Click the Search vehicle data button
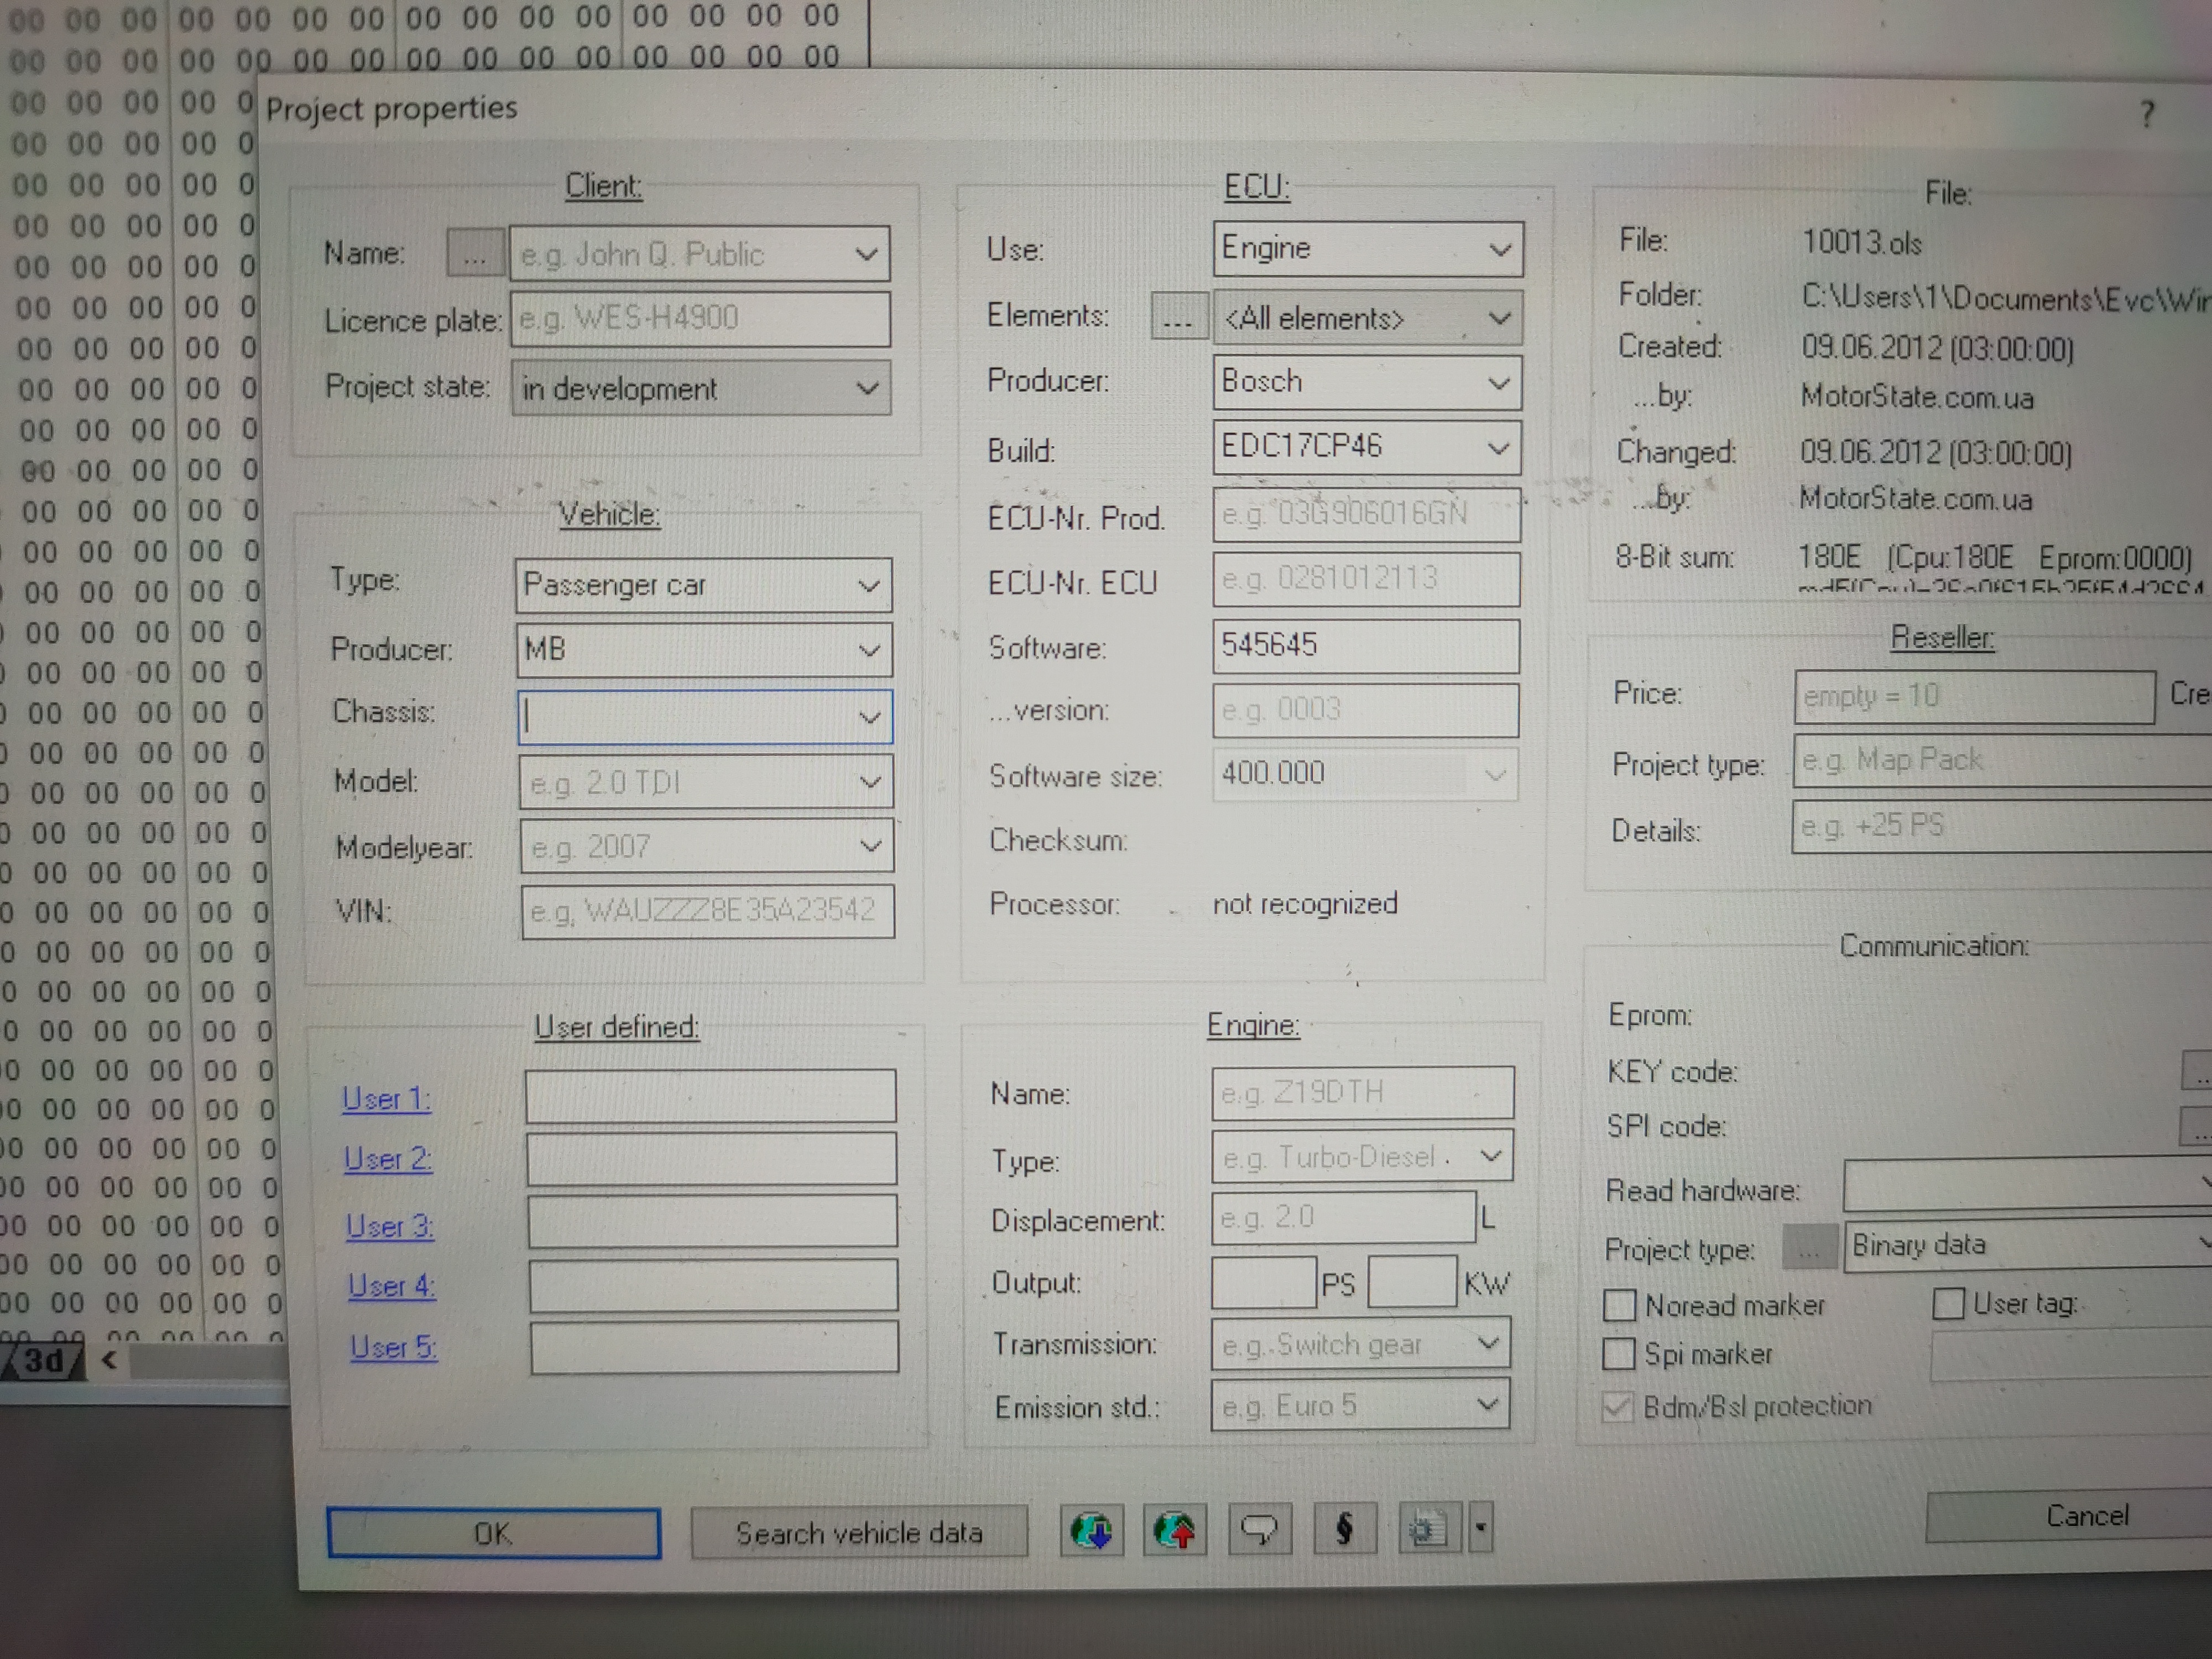2212x1659 pixels. coord(859,1533)
